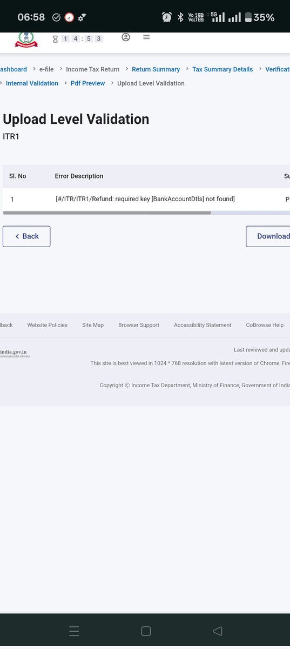The width and height of the screenshot is (290, 649).
Task: Click the serial number 1 cell
Action: tap(12, 199)
